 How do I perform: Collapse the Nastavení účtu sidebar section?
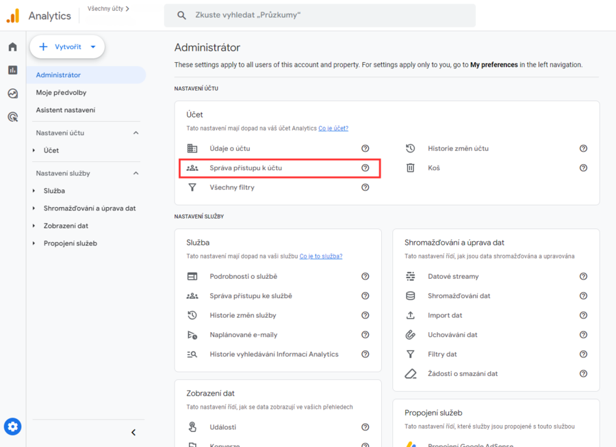pyautogui.click(x=136, y=133)
